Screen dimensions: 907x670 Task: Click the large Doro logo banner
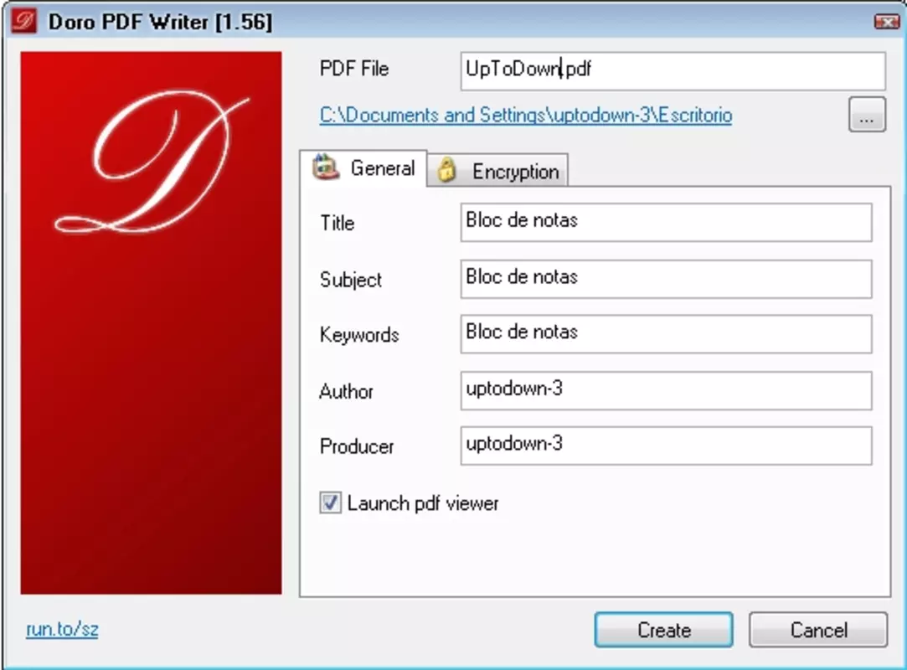tap(151, 322)
